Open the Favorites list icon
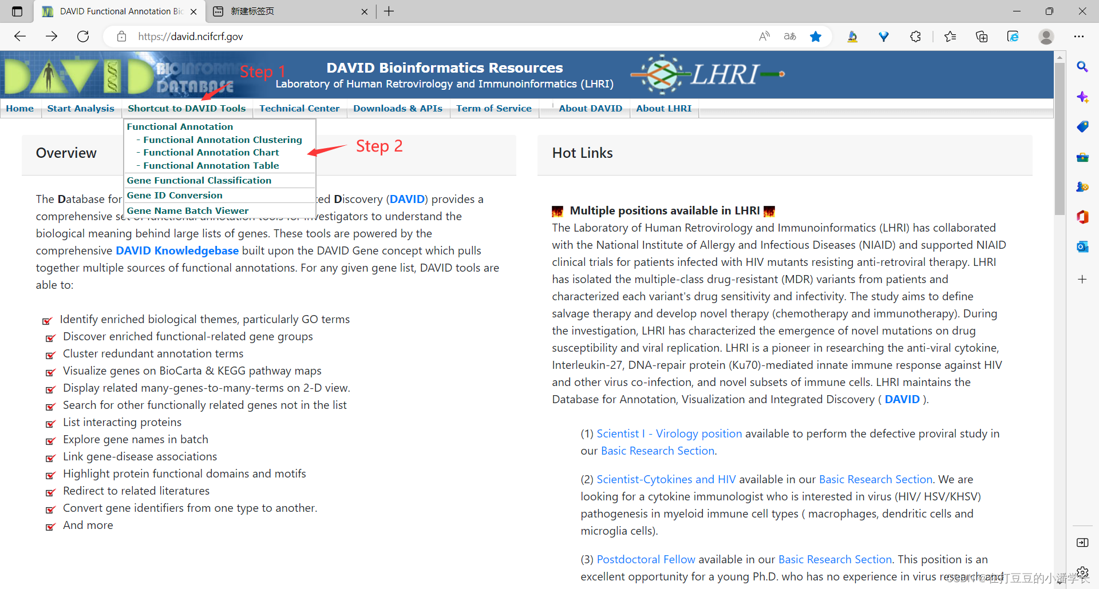Image resolution: width=1099 pixels, height=589 pixels. click(x=950, y=37)
